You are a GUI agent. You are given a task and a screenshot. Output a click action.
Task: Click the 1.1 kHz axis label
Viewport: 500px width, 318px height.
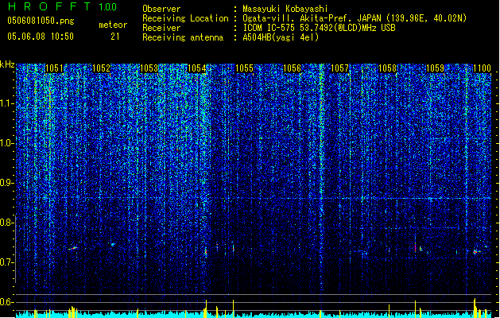[7, 103]
